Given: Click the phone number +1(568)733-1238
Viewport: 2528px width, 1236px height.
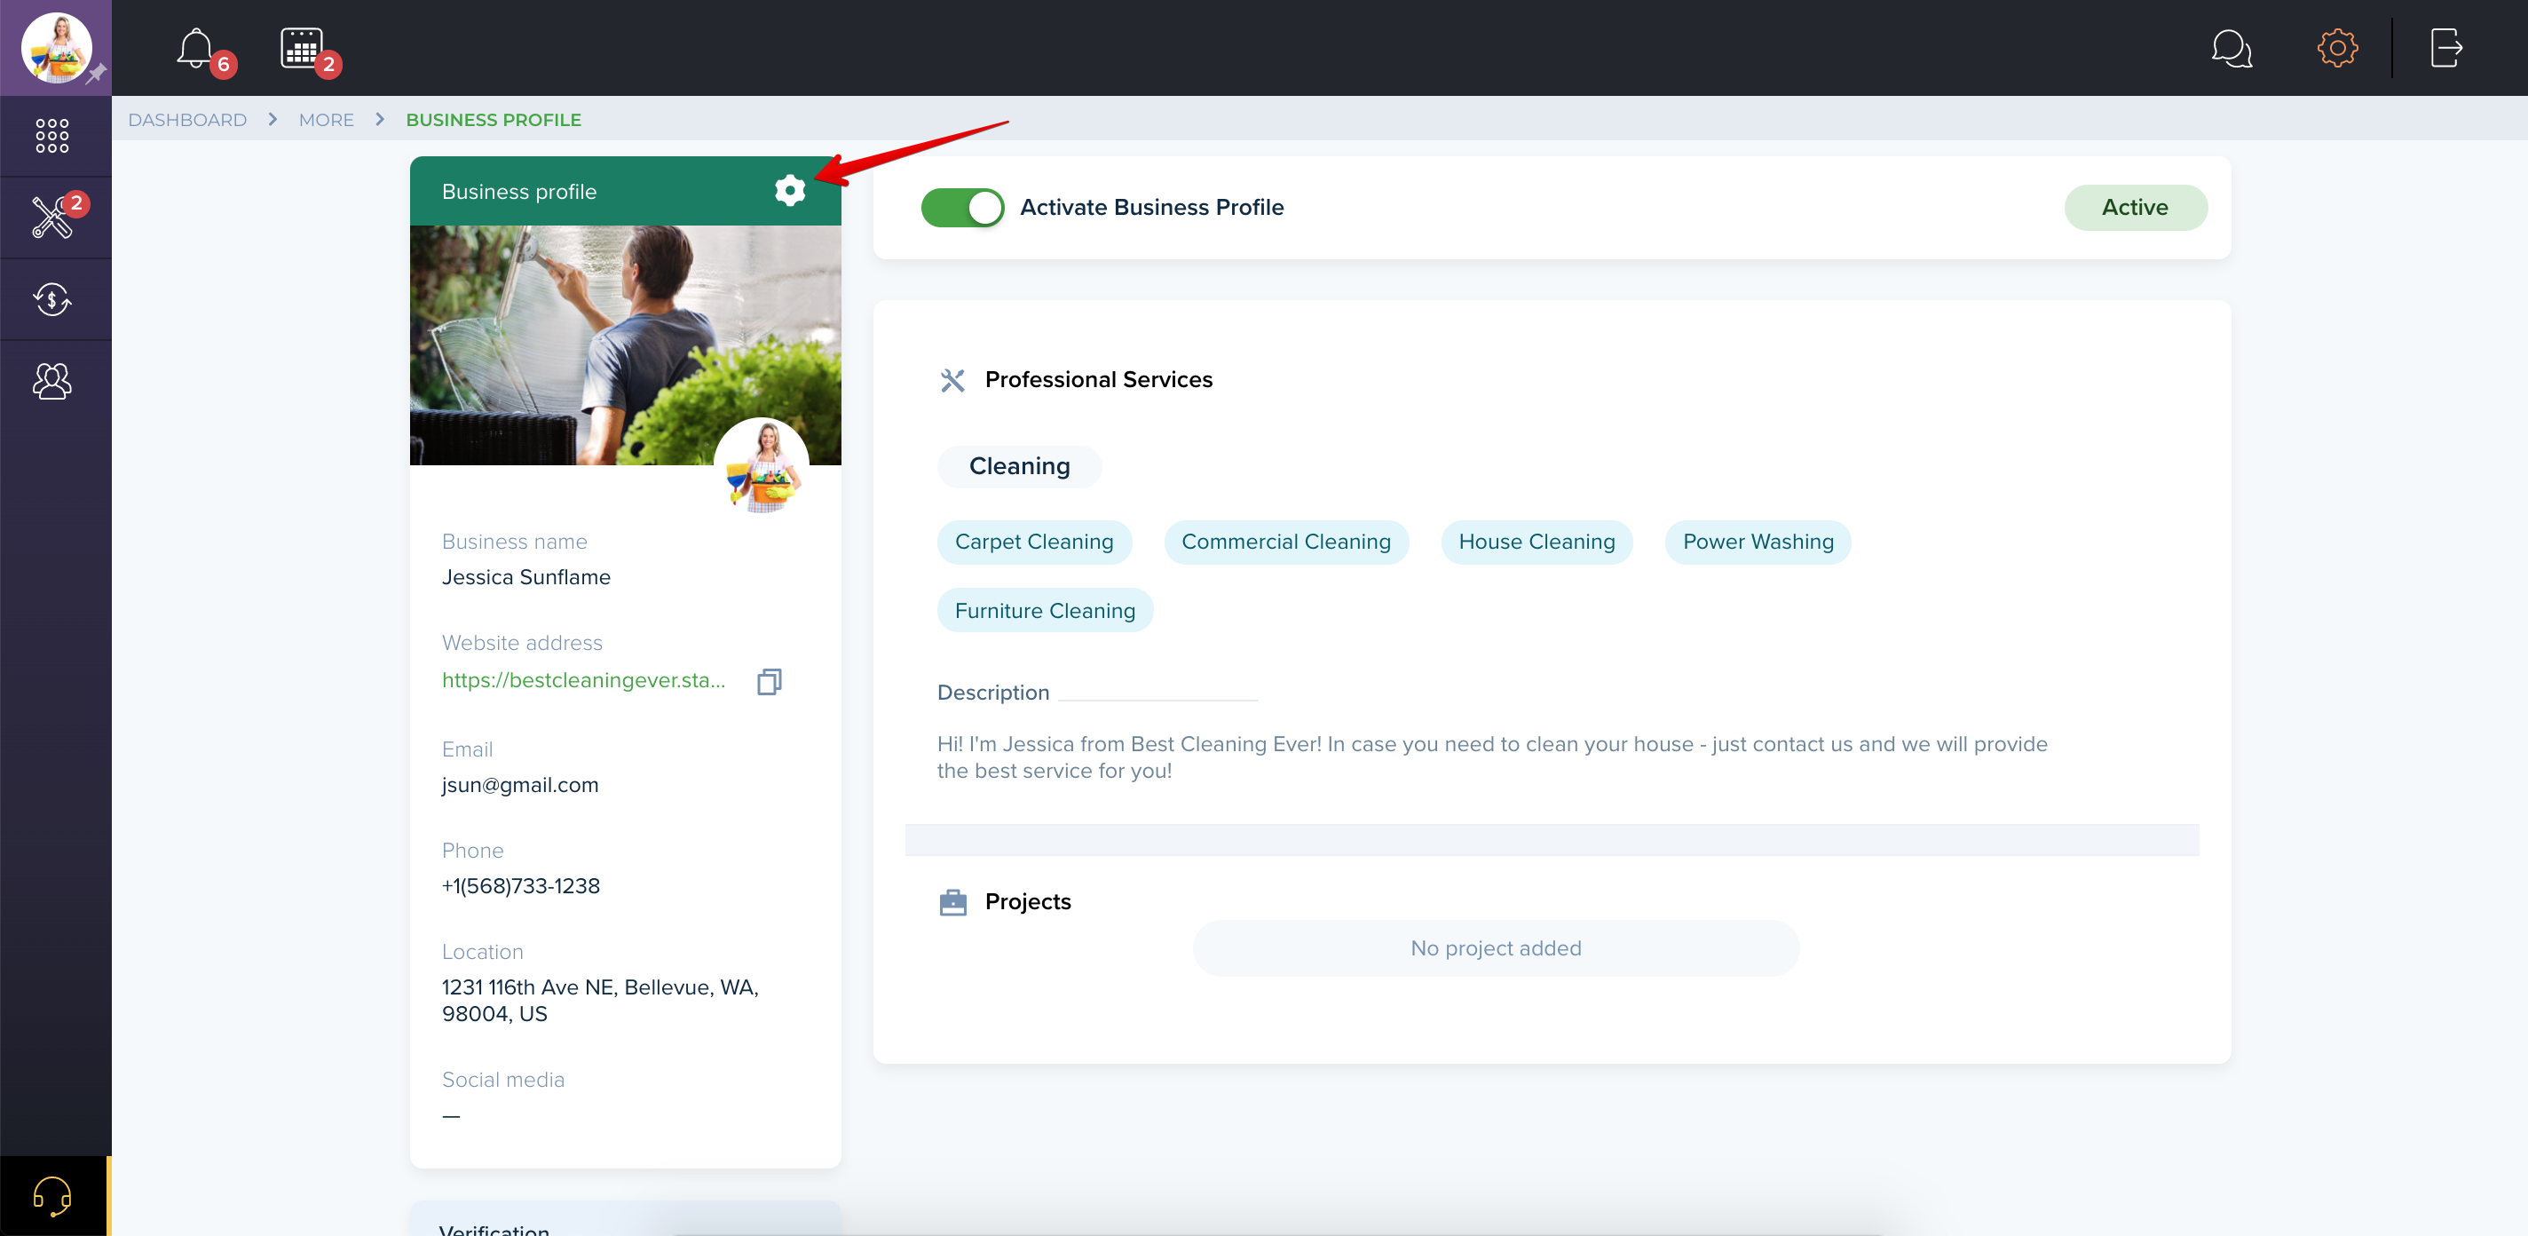Looking at the screenshot, I should 520,886.
